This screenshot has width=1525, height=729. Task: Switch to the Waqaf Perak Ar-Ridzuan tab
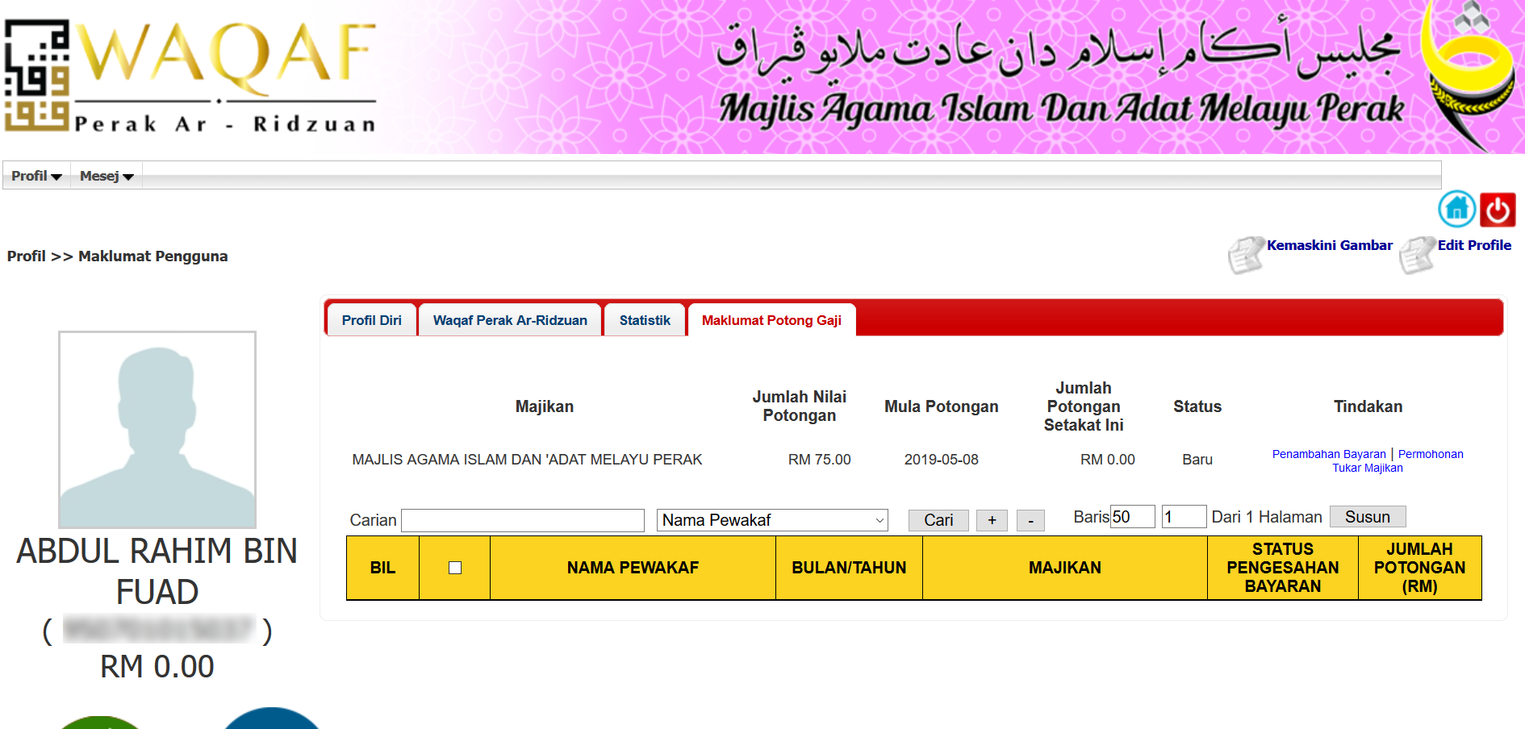click(510, 320)
